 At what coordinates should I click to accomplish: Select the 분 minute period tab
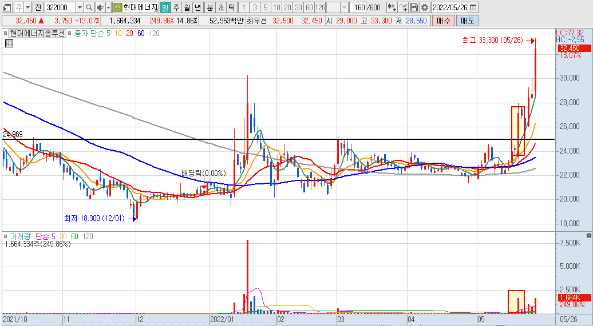[210, 7]
